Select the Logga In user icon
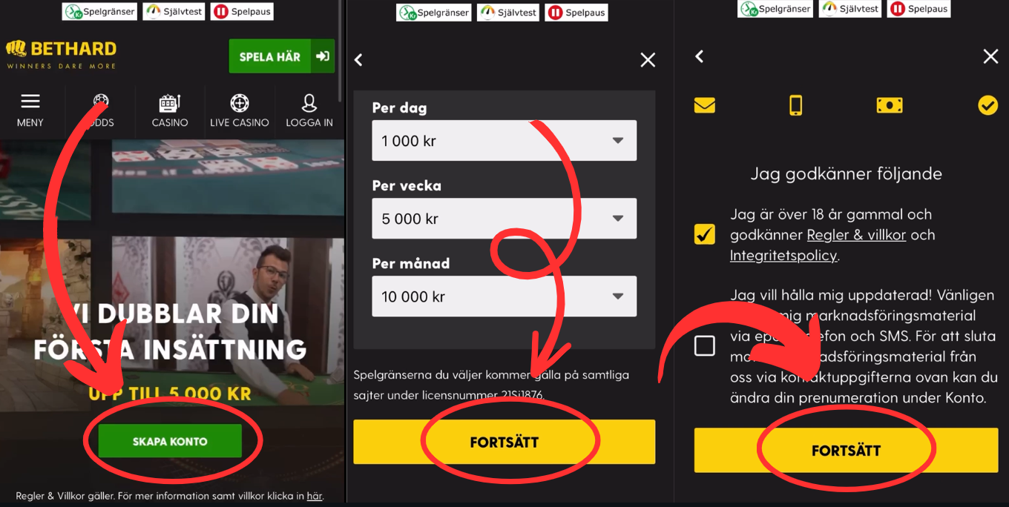 [x=309, y=102]
